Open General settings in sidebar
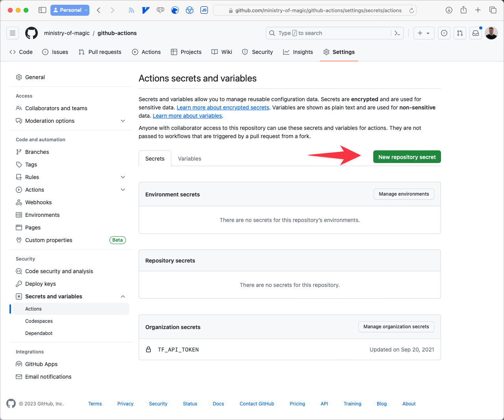504x420 pixels. [71, 77]
